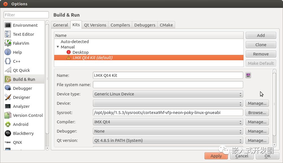
Task: Open the Environment settings category
Action: (x=25, y=25)
